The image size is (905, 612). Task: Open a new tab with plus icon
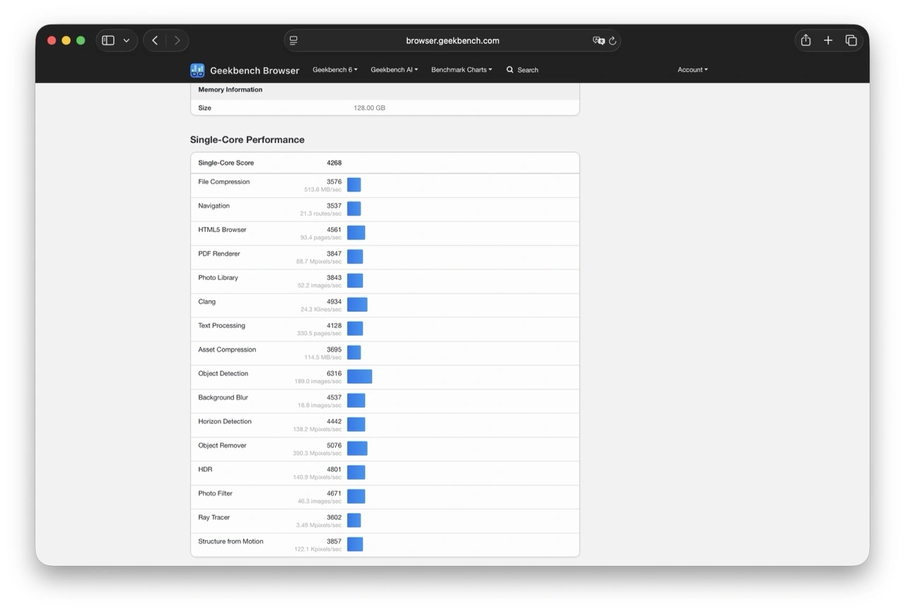pos(828,40)
